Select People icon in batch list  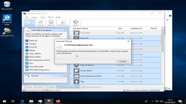click(x=27, y=44)
